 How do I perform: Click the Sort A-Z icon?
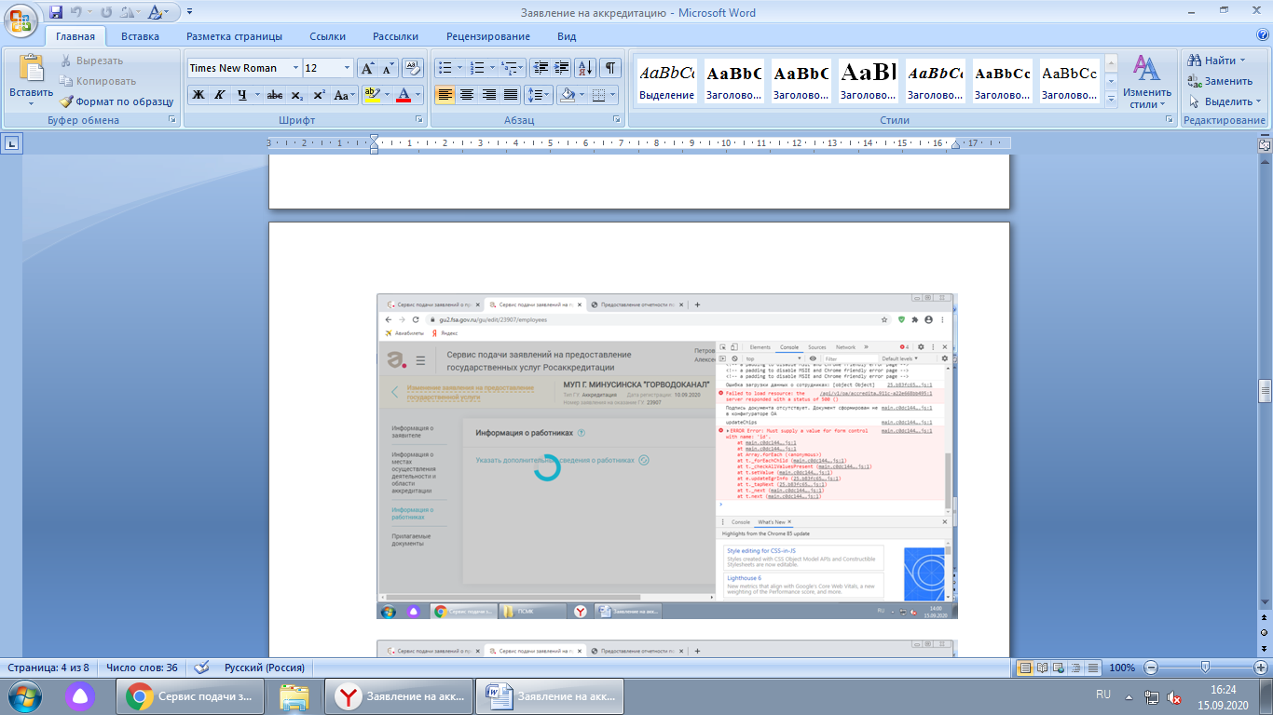[x=585, y=68]
